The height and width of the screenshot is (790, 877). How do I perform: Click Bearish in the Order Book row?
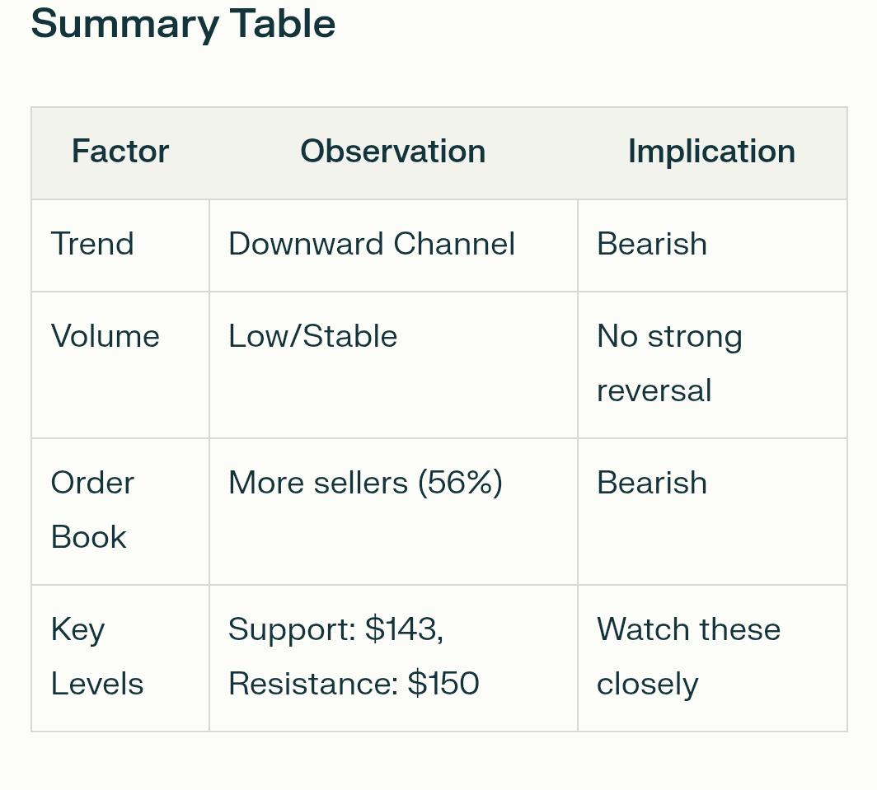click(652, 484)
